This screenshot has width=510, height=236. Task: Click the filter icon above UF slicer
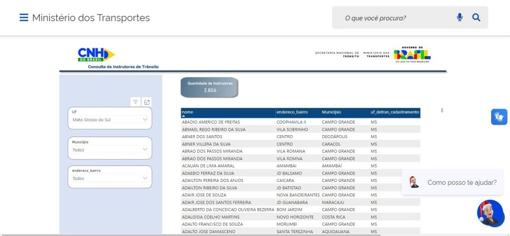click(x=135, y=102)
